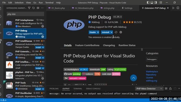Toggle primary side bar layout icon
Viewport: 181px width, 102px height.
click(x=148, y=3)
